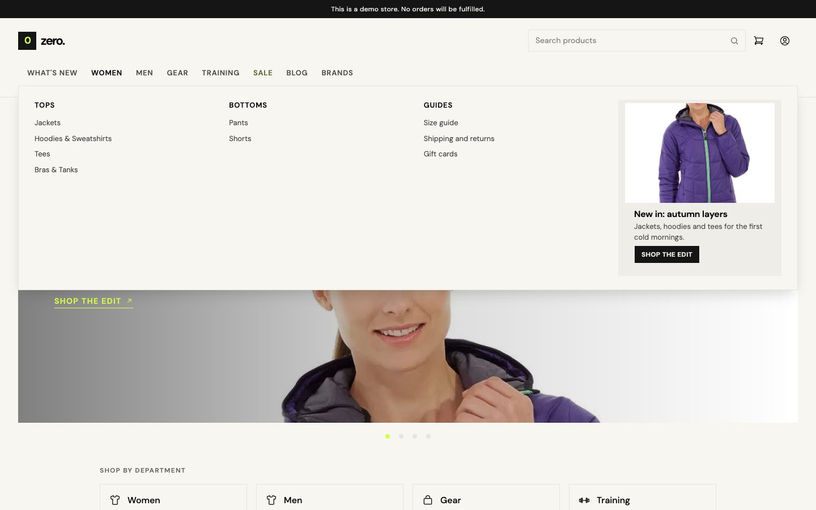
Task: Click the Gear department bag icon
Action: [x=428, y=500]
